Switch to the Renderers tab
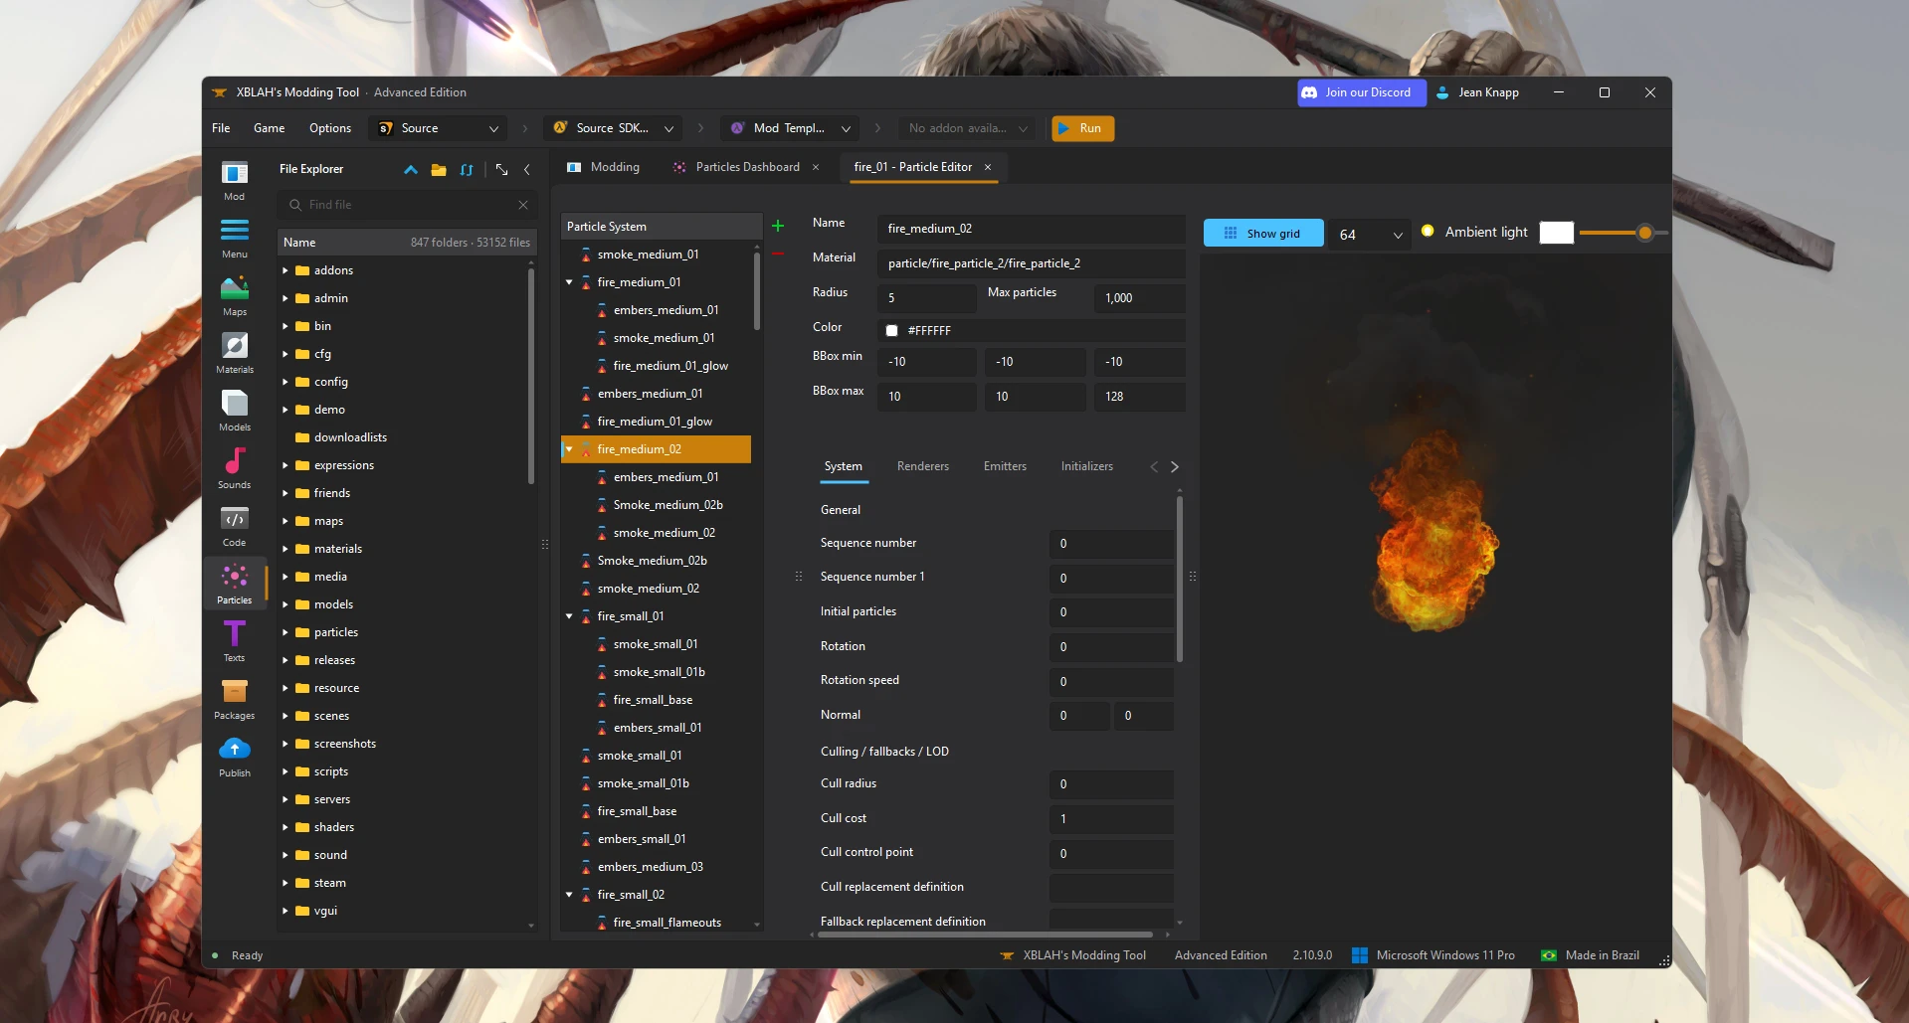 coord(923,466)
